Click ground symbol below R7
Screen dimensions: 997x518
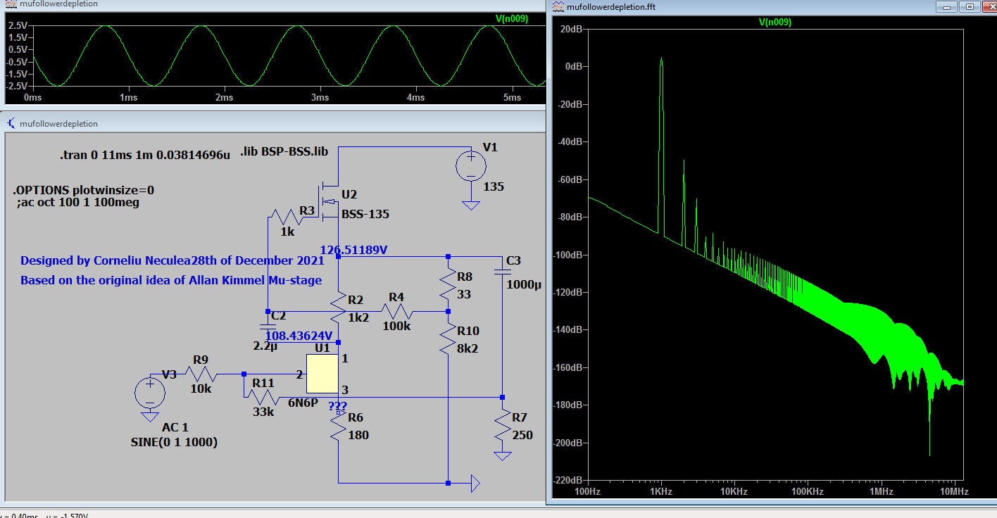tap(502, 455)
